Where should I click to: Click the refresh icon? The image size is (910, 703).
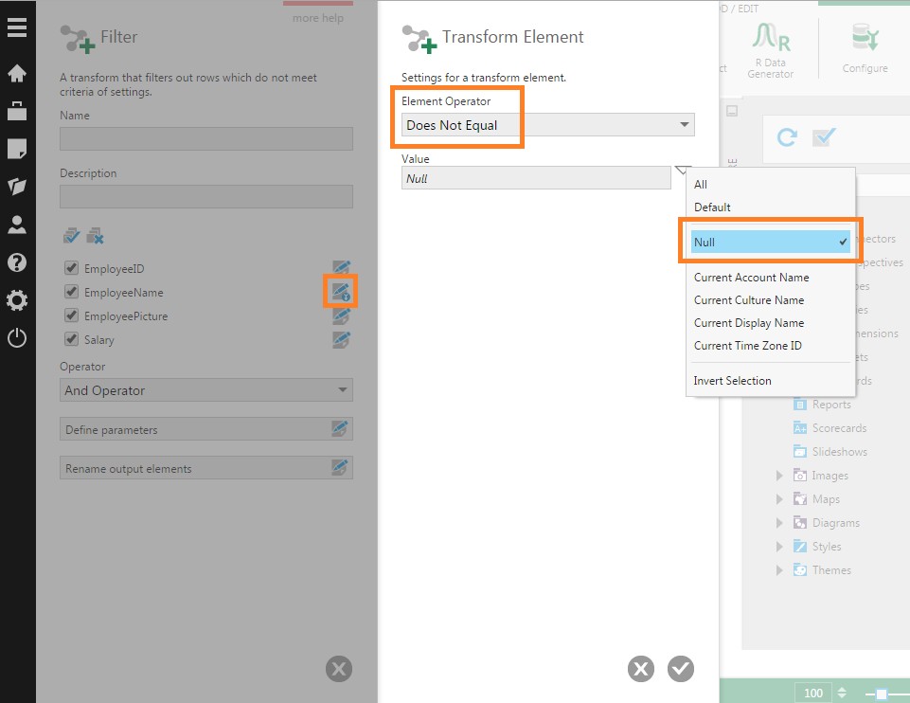coord(786,137)
